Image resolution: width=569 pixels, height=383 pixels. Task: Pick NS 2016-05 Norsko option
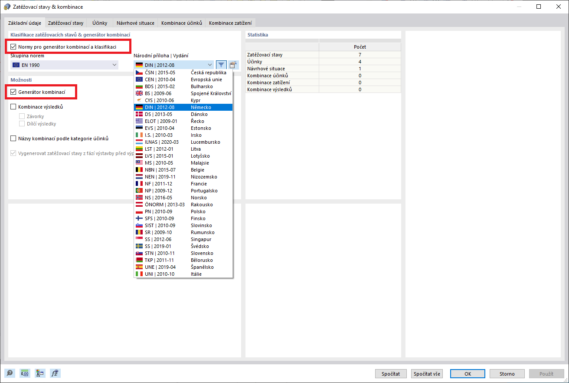click(x=183, y=198)
